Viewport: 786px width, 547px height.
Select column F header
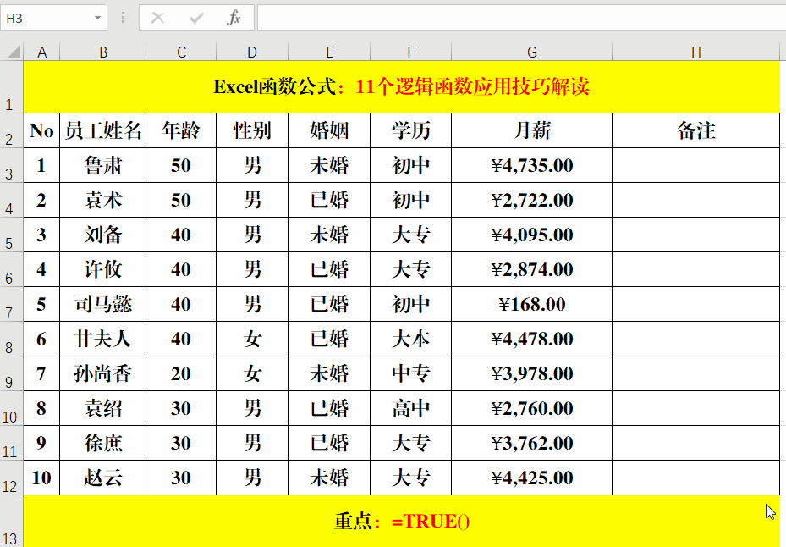point(410,52)
